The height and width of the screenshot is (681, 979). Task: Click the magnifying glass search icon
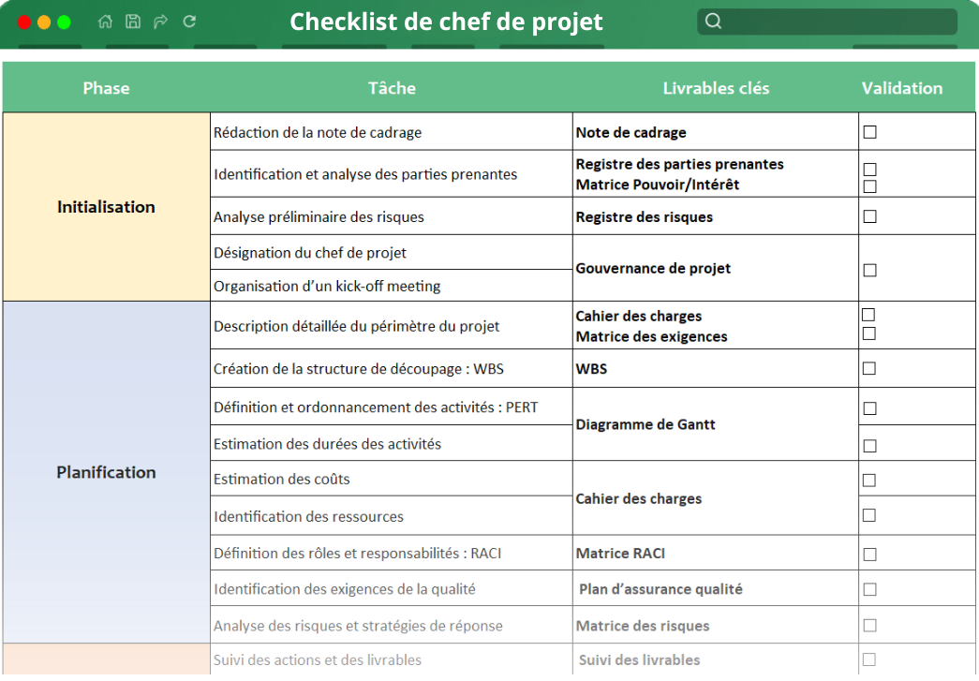coord(714,22)
